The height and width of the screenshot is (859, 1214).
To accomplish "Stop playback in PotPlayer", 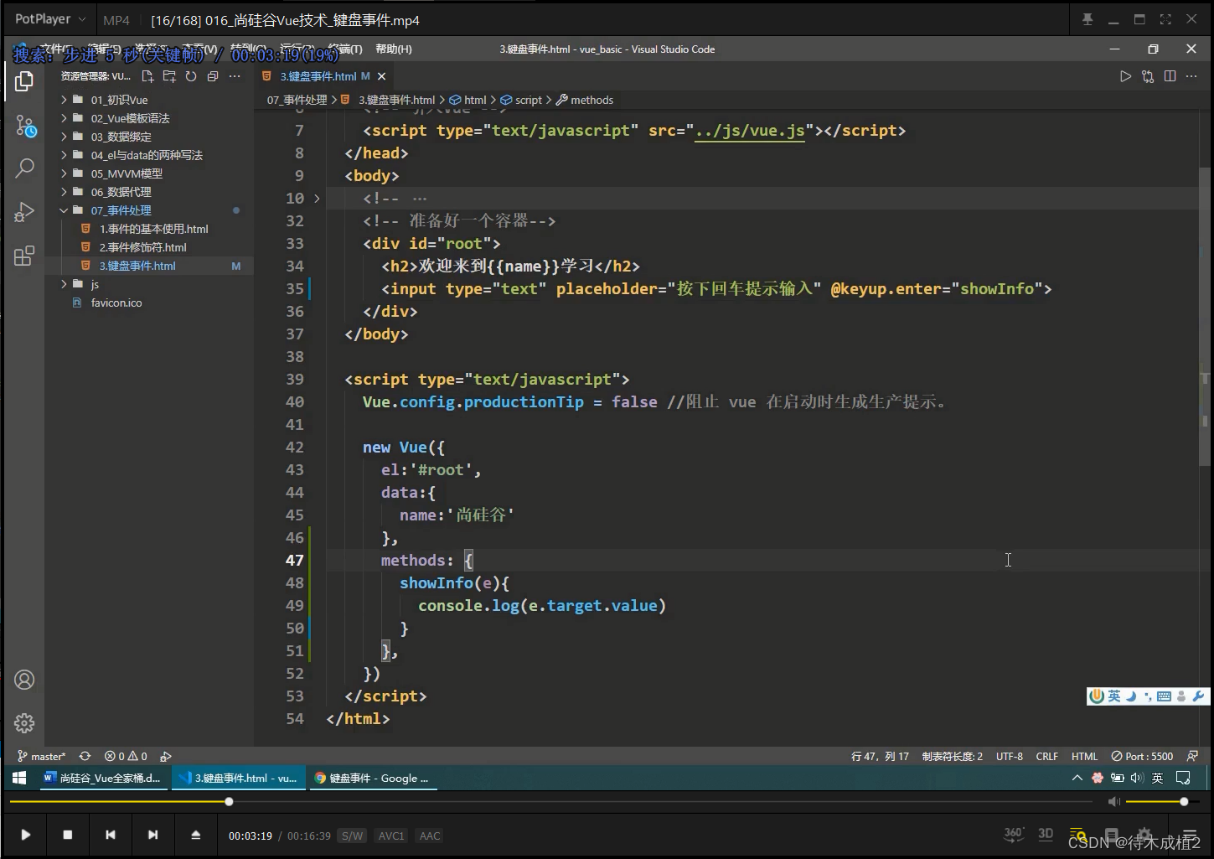I will click(68, 835).
